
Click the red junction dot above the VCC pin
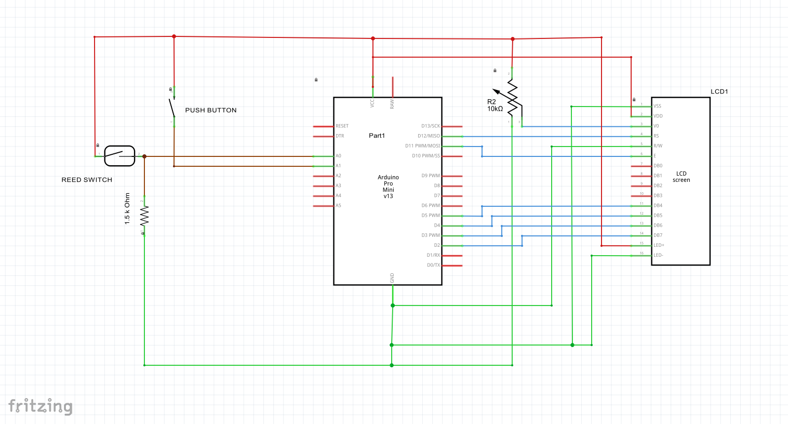pos(373,38)
